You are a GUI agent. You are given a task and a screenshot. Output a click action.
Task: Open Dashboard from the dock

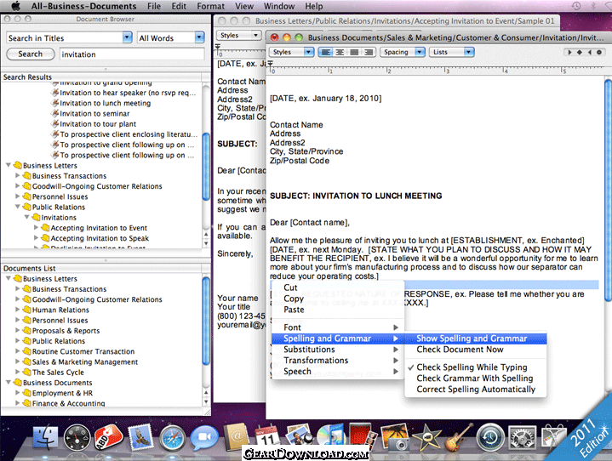pyautogui.click(x=77, y=438)
